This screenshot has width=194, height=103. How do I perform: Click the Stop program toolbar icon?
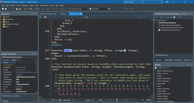[56, 9]
